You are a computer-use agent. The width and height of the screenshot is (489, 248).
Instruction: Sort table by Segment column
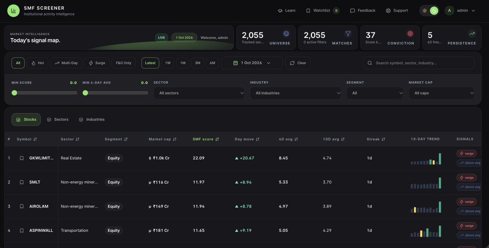click(116, 139)
